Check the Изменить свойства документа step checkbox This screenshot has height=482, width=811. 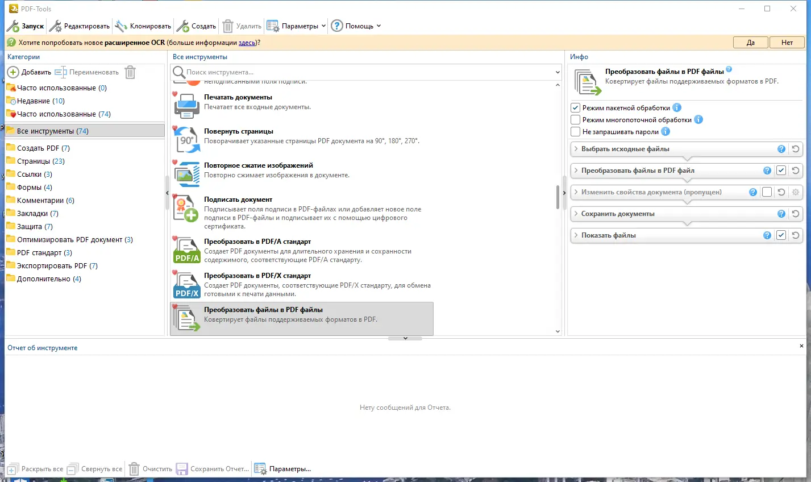point(767,192)
